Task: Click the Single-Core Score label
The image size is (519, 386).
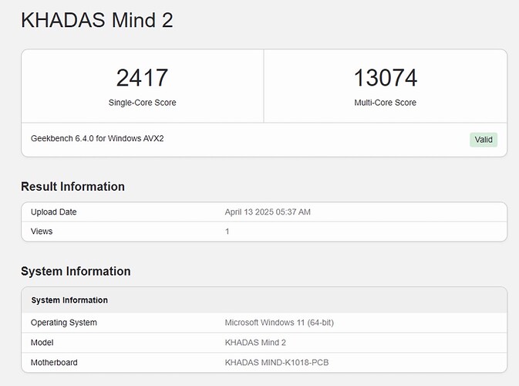Action: 142,103
